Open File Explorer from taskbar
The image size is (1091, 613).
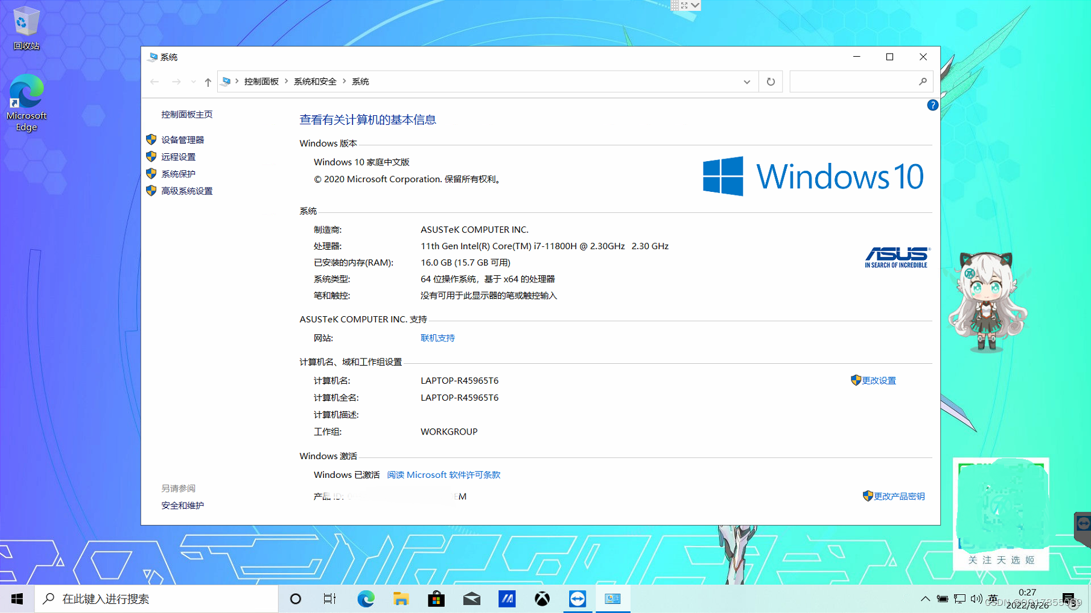pos(401,599)
